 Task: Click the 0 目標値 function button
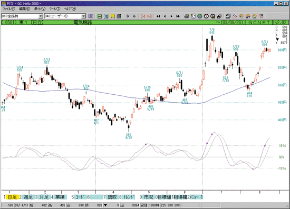[163, 197]
